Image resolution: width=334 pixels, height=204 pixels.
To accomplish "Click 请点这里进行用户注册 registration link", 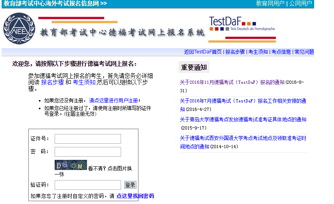I will (x=113, y=100).
